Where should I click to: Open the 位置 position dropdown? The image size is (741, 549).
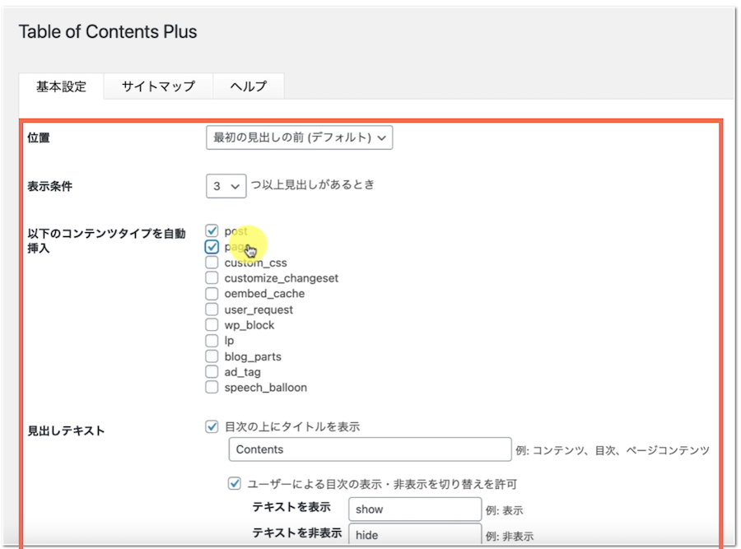299,138
